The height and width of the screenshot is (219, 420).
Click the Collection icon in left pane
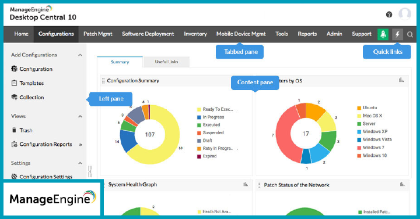[14, 97]
